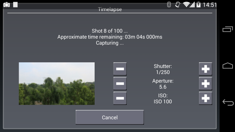Decrease the Aperture value with minus button
The width and height of the screenshot is (235, 132).
[120, 83]
